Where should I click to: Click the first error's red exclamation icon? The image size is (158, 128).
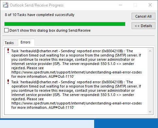pos(8,51)
